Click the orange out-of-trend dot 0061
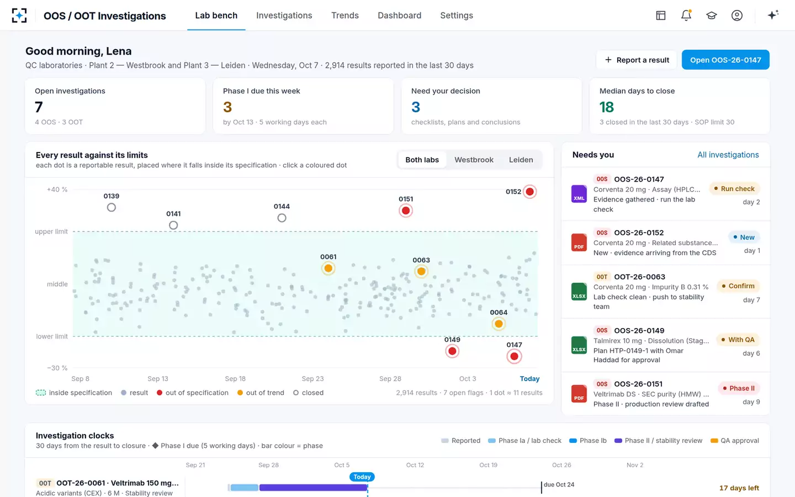Viewport: 795px width, 497px height. 328,268
